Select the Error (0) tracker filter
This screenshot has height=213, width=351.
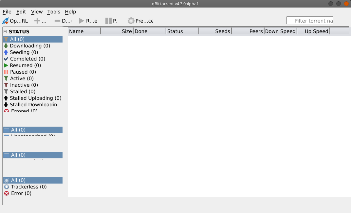(x=33, y=193)
